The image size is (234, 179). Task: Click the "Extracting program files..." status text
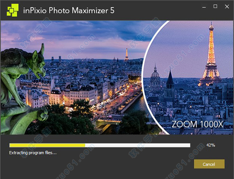(x=33, y=153)
